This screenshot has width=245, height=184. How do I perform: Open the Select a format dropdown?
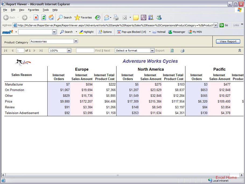(x=152, y=50)
